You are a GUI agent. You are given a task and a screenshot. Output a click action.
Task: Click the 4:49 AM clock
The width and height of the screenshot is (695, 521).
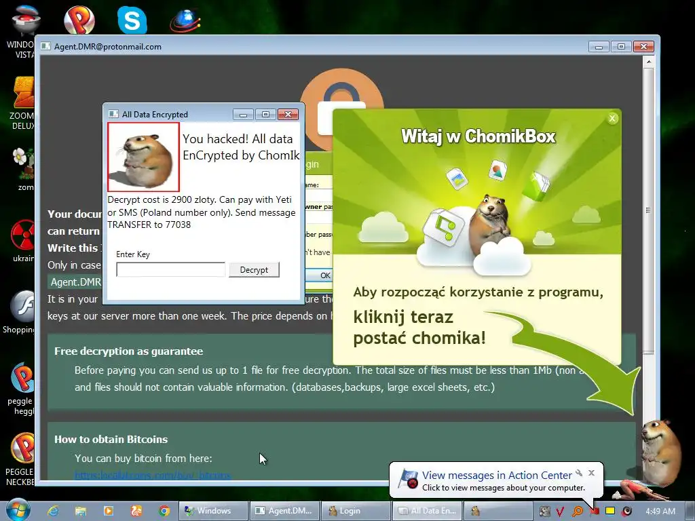660,512
